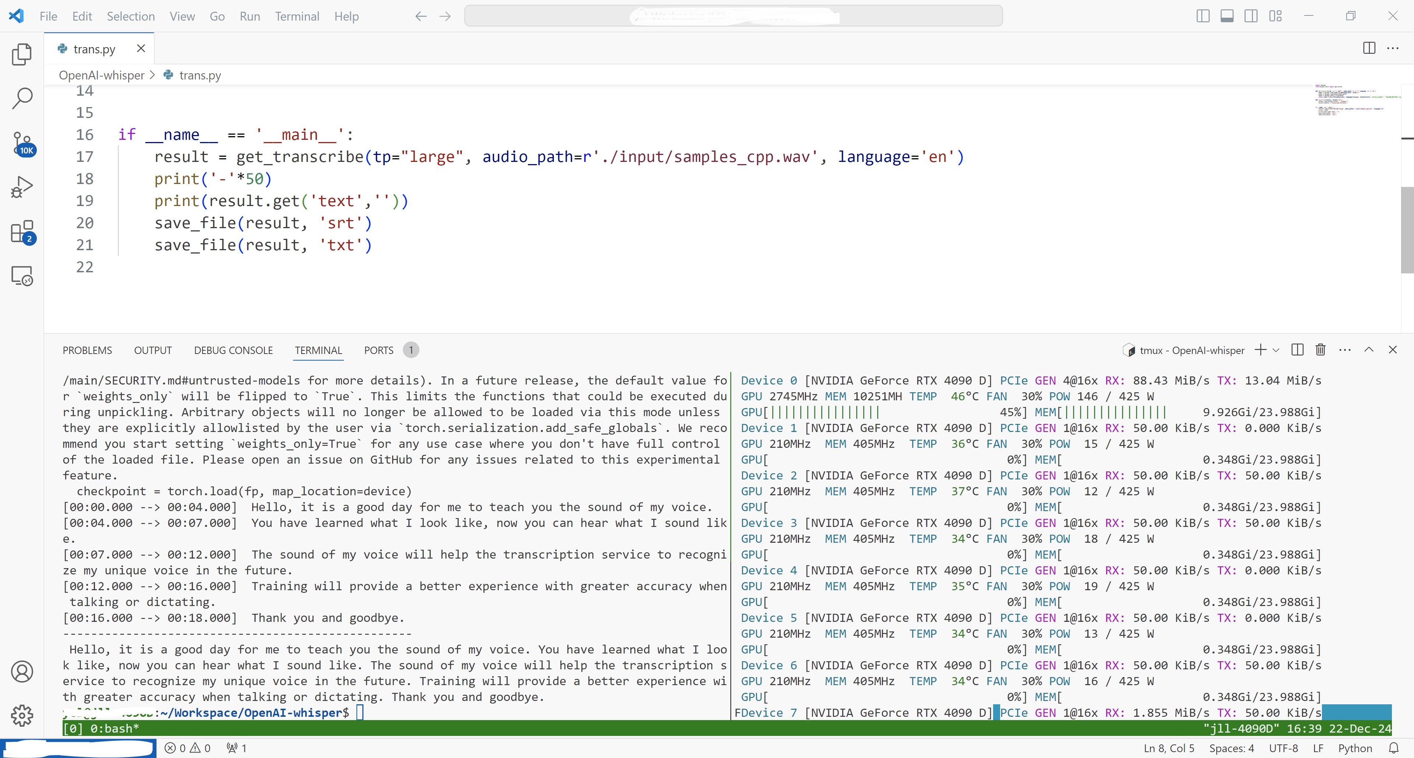Click the Spaces: 4 indentation setting
1414x758 pixels.
tap(1231, 748)
